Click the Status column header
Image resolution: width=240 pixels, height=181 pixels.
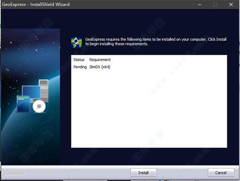[79, 60]
